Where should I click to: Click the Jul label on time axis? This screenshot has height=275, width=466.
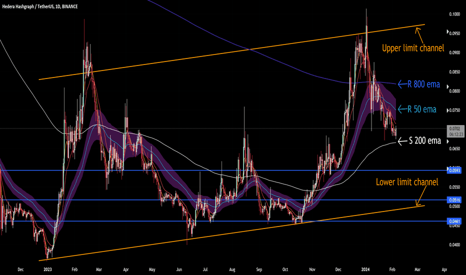pos(205,269)
